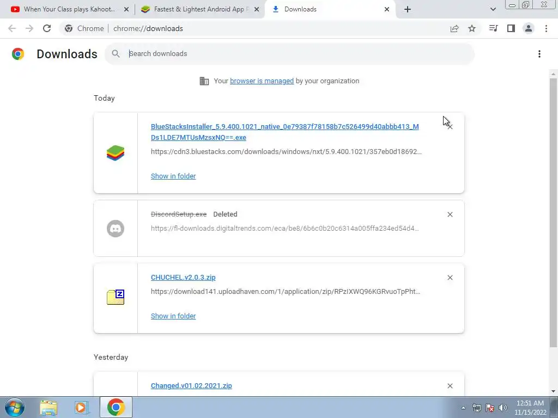Open Windows Explorer from the taskbar
Image resolution: width=558 pixels, height=418 pixels.
click(x=48, y=407)
